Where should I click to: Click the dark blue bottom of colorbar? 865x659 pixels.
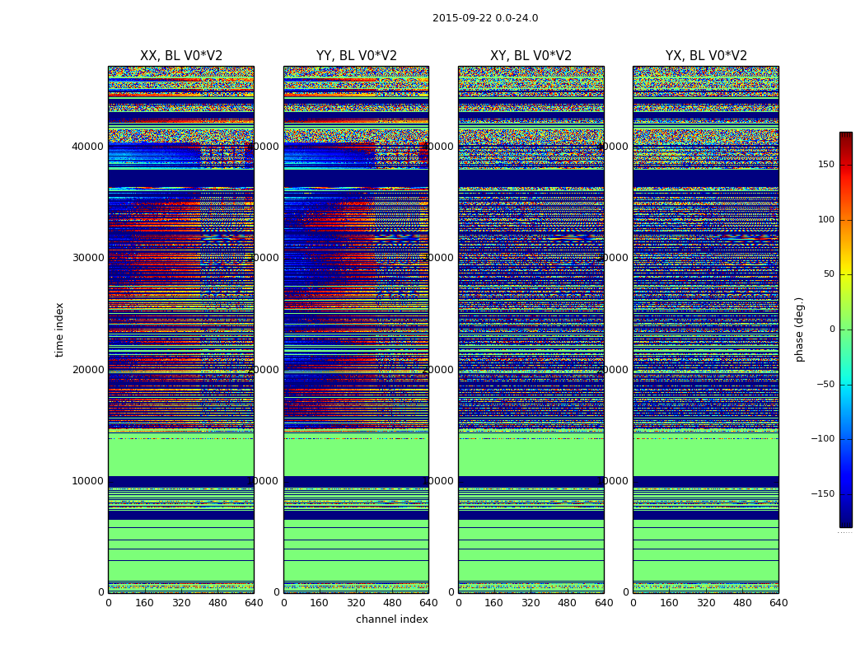pos(845,522)
